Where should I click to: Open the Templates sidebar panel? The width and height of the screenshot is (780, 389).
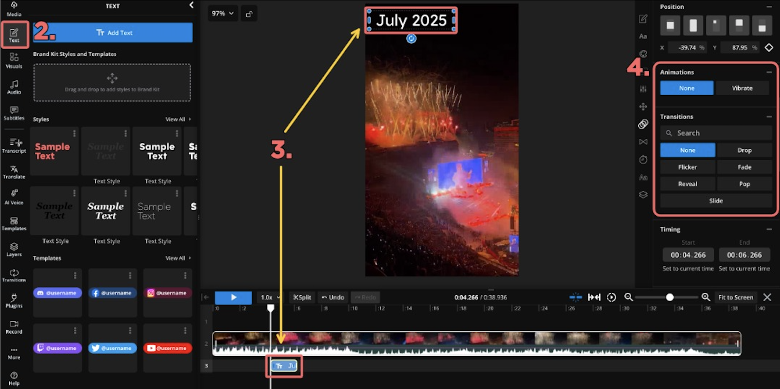pyautogui.click(x=14, y=223)
